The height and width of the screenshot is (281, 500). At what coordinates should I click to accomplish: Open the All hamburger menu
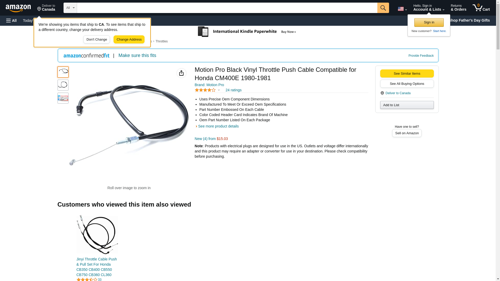11,21
